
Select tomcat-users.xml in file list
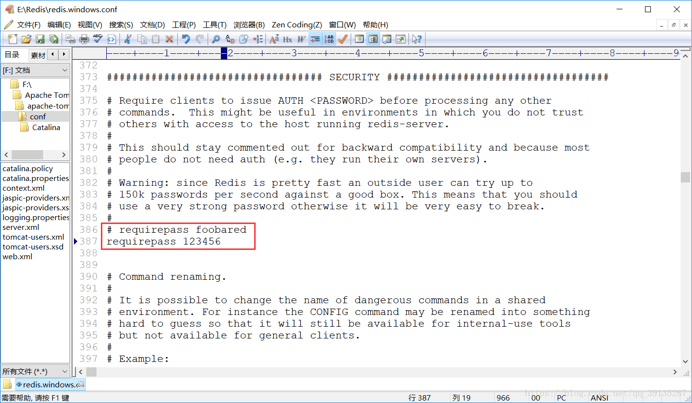coord(33,237)
